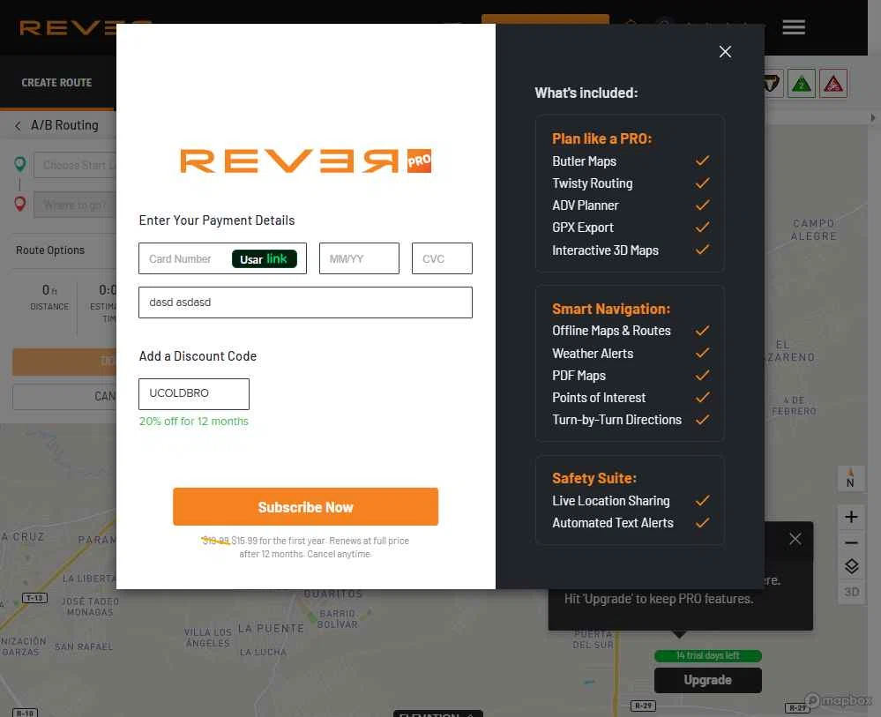This screenshot has height=717, width=881.
Task: Click Route Options label
Action: tap(50, 250)
